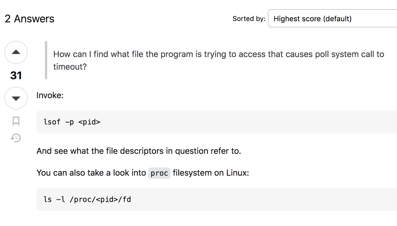The image size is (397, 226).
Task: Click the "Sorted by:" label
Action: click(249, 19)
